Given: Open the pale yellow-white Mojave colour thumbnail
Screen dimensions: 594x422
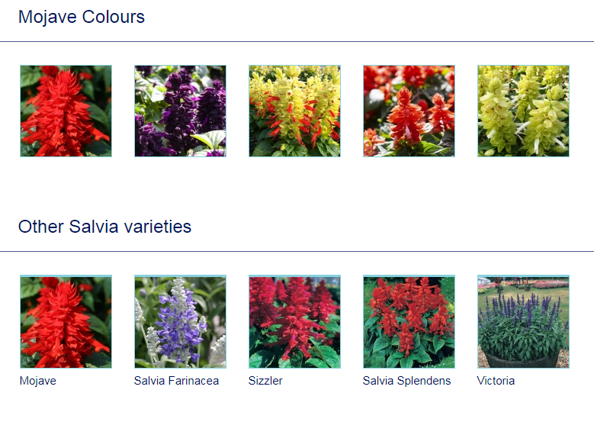Looking at the screenshot, I should (524, 111).
